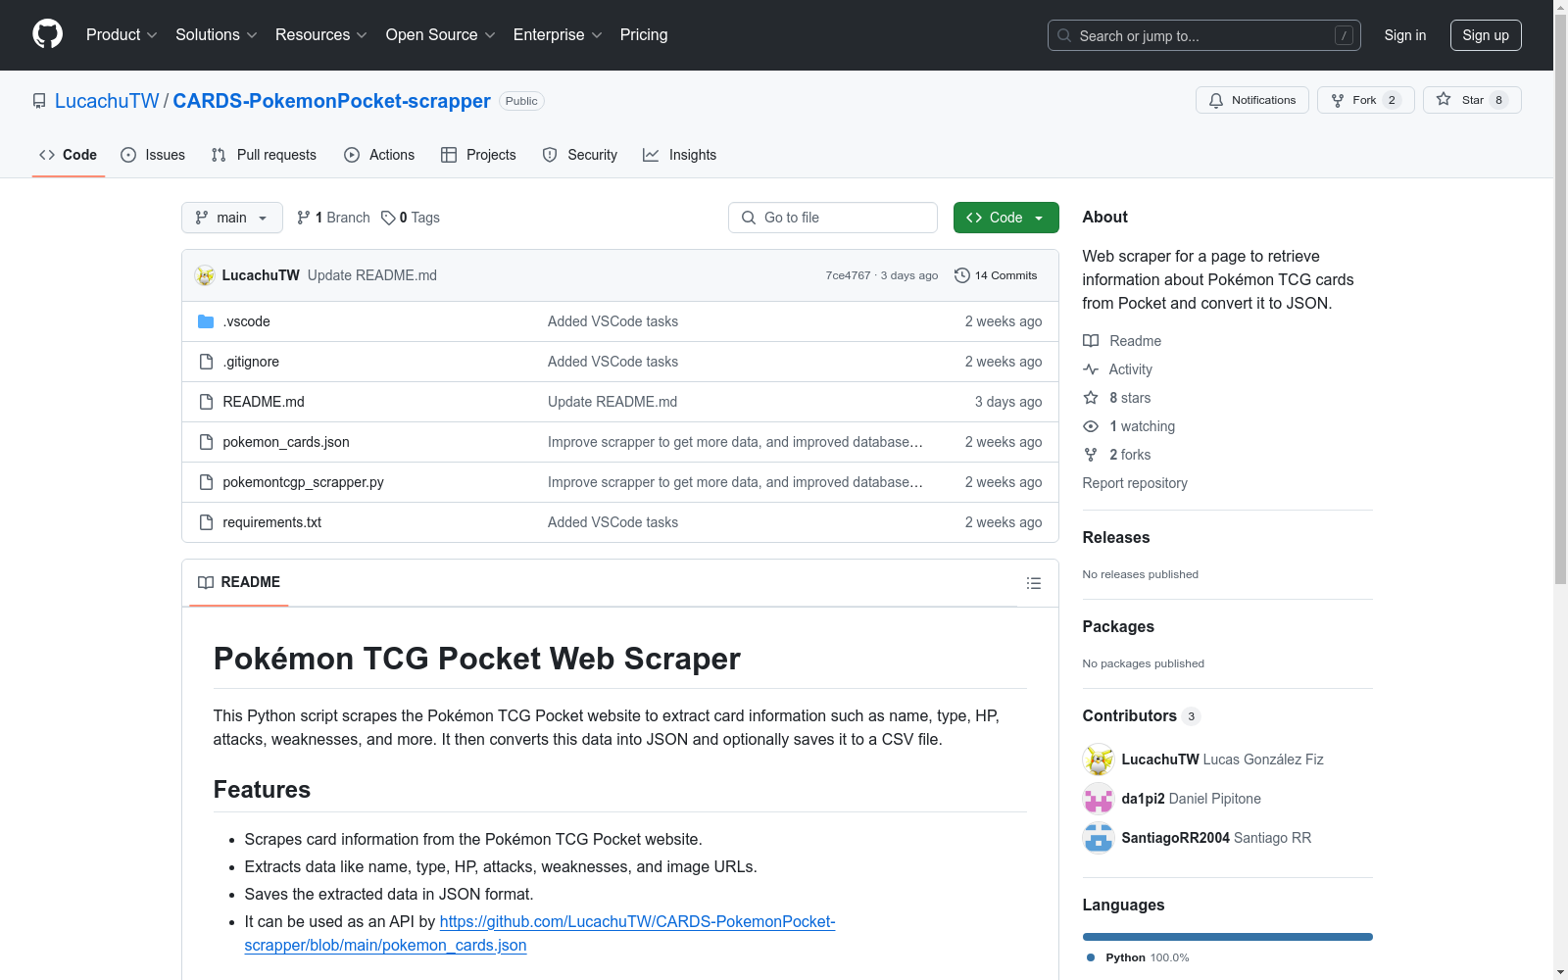The image size is (1568, 980).
Task: Open the .vscode folder icon
Action: tap(206, 321)
